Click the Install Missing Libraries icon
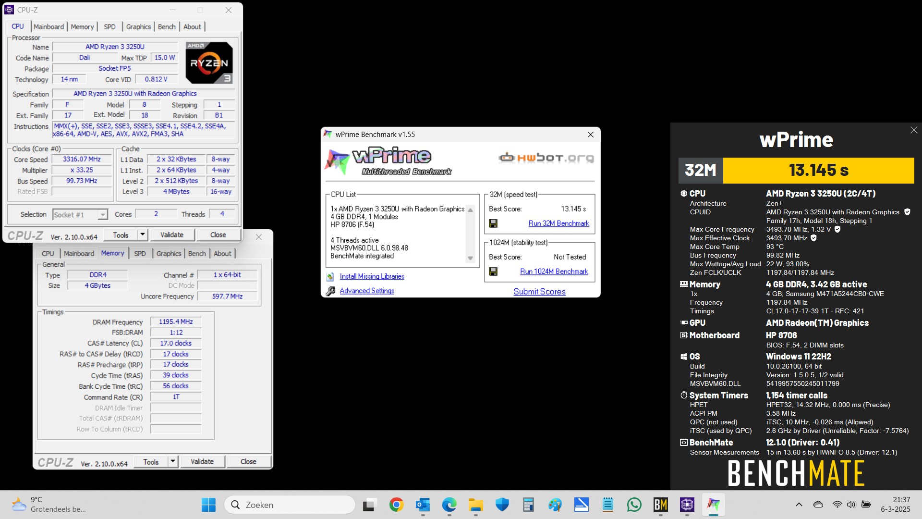Image resolution: width=922 pixels, height=519 pixels. [330, 276]
